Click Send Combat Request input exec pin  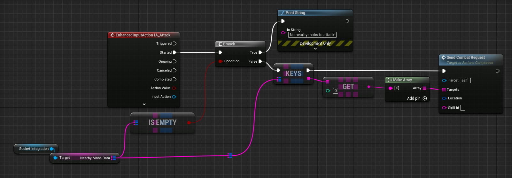[444, 71]
